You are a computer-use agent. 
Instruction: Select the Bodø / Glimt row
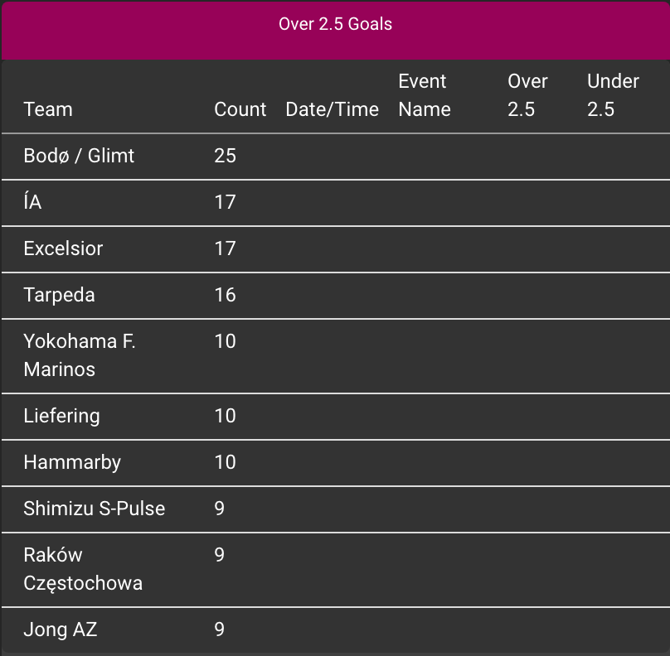[x=336, y=157]
